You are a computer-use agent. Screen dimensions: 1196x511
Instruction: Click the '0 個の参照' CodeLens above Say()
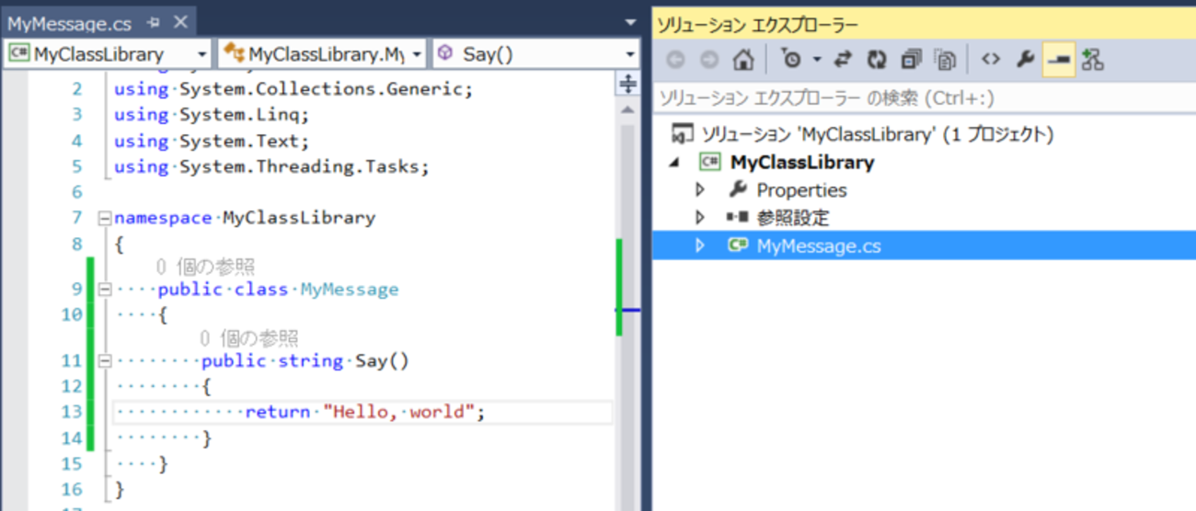pos(248,339)
